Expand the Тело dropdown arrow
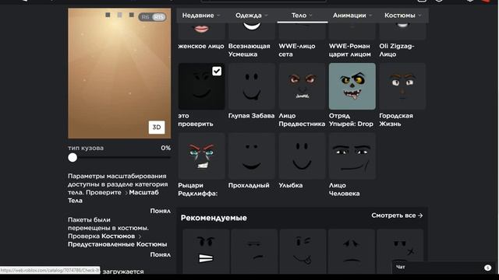 tap(310, 16)
